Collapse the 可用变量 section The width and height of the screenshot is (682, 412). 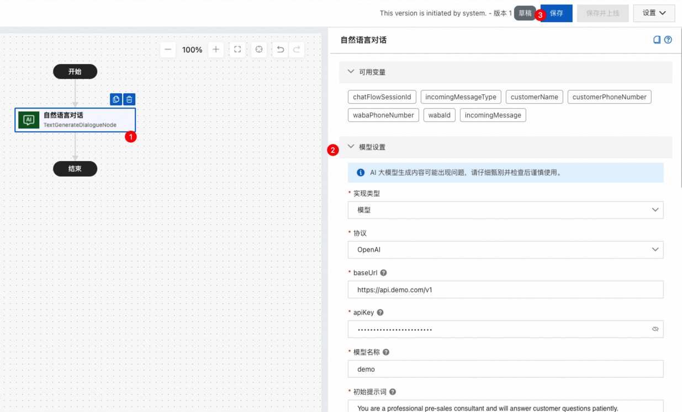351,72
